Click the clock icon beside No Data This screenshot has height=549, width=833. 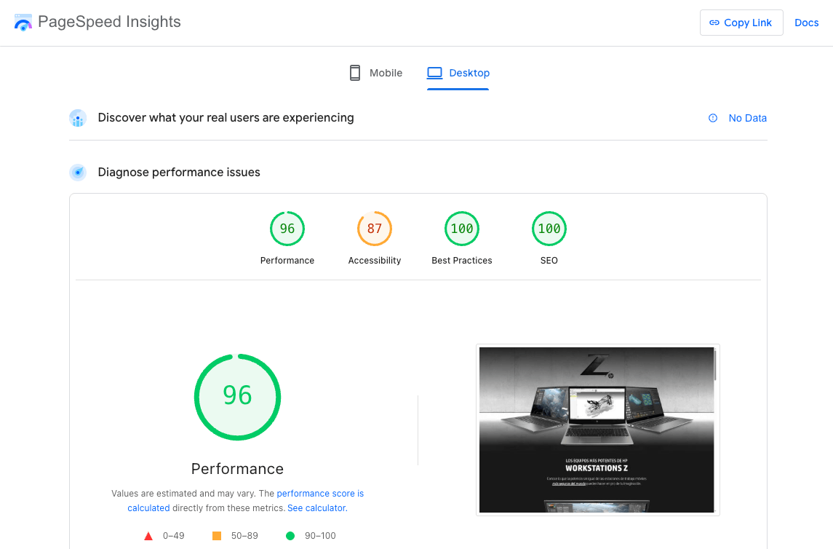click(x=712, y=118)
